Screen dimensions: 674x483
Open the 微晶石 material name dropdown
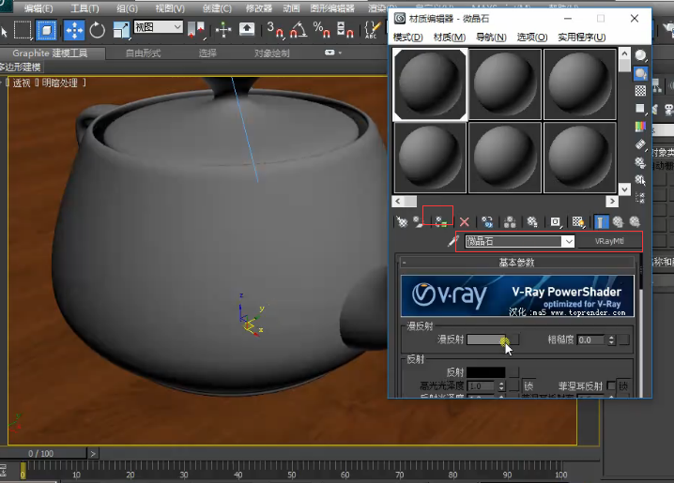point(567,242)
